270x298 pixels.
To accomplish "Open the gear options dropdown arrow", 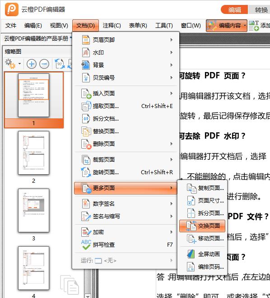I will (19, 63).
